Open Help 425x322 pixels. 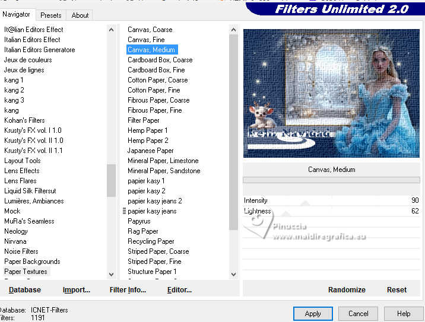point(403,314)
